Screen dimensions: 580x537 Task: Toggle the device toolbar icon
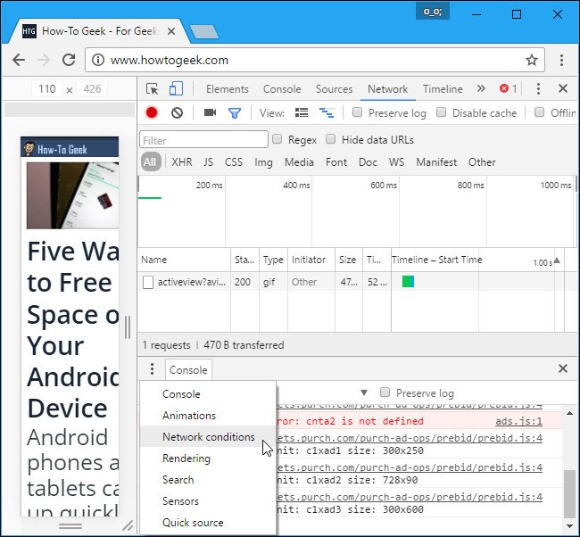[176, 89]
